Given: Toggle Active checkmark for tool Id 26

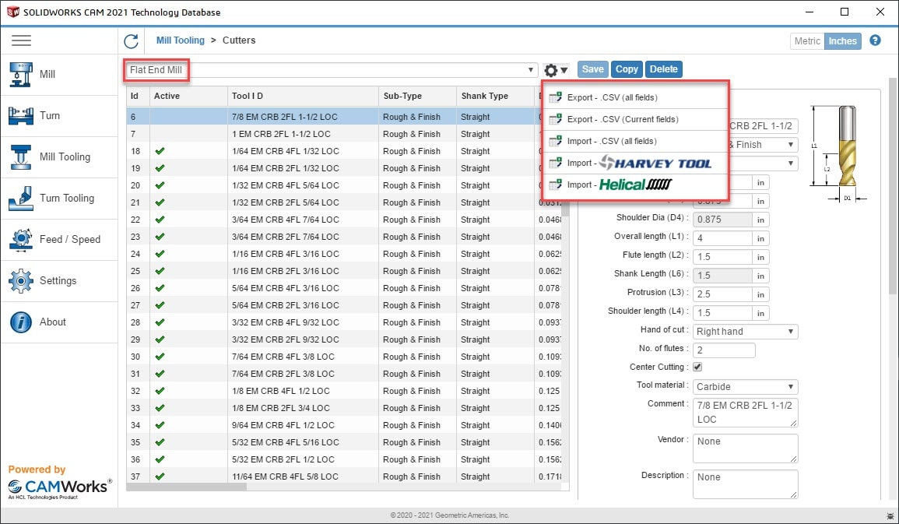Looking at the screenshot, I should pyautogui.click(x=160, y=288).
